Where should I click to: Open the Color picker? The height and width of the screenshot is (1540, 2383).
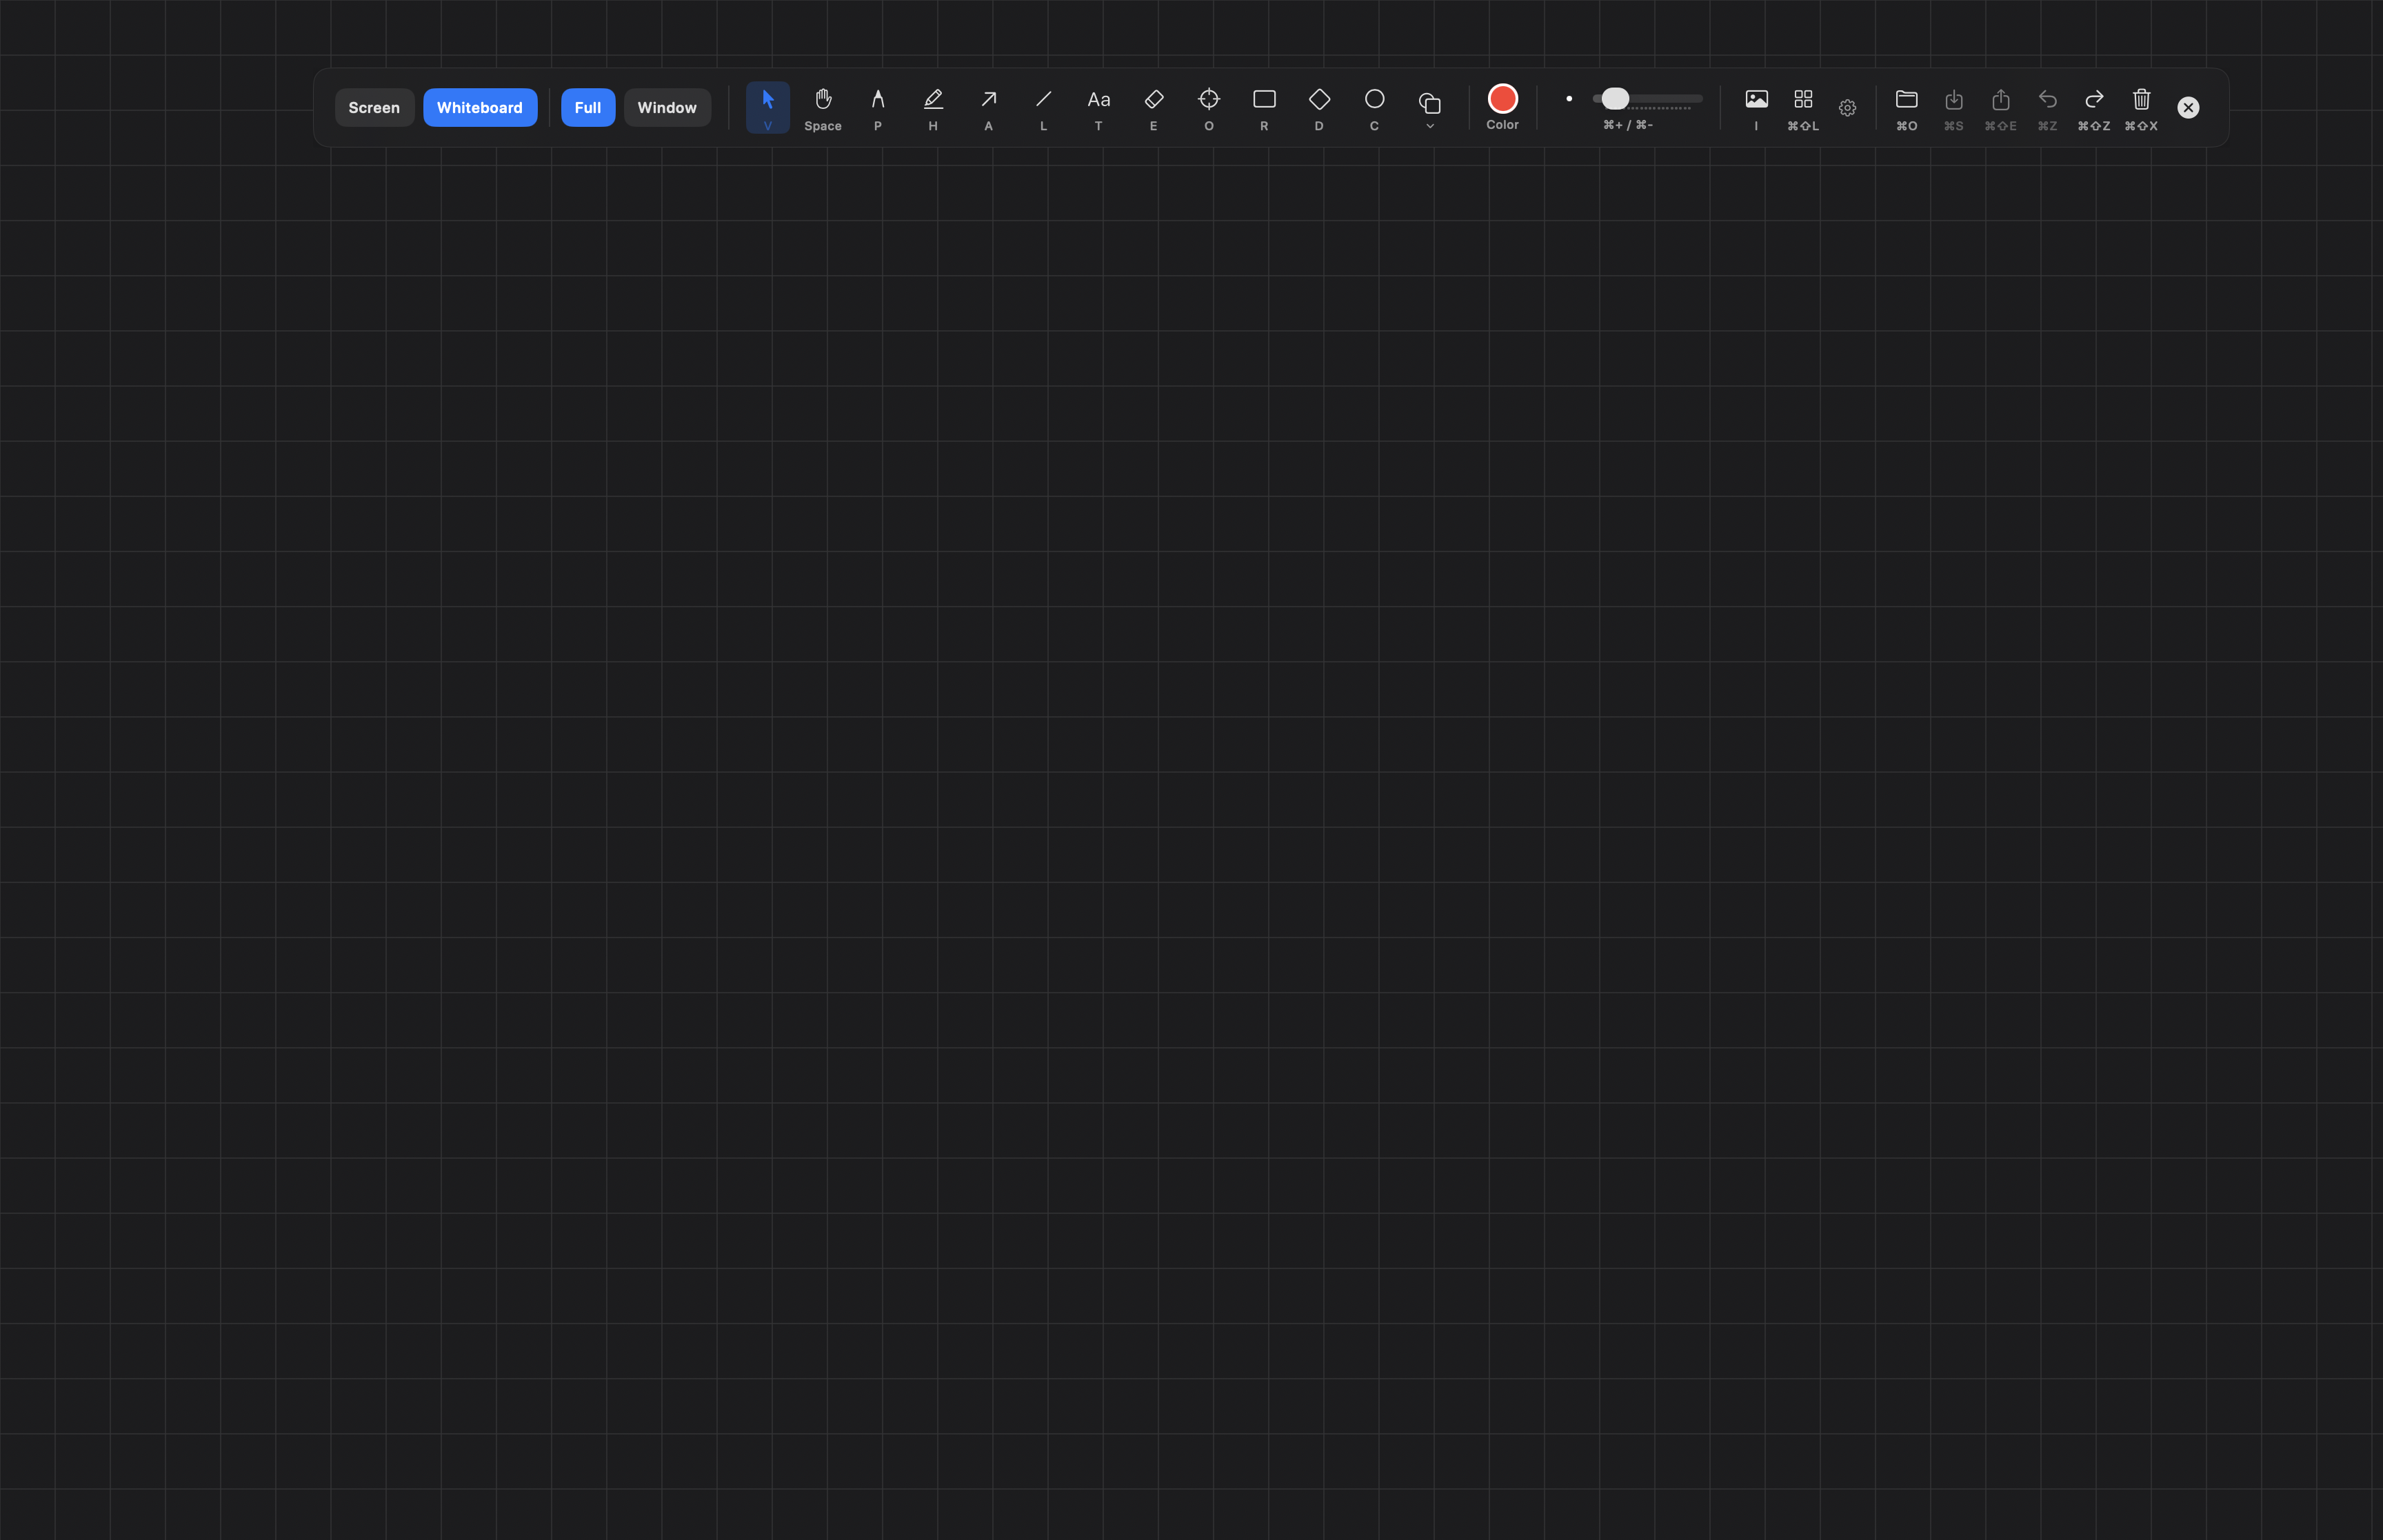(1501, 98)
